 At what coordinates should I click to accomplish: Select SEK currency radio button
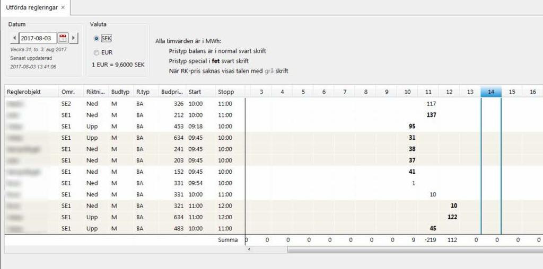tap(96, 39)
